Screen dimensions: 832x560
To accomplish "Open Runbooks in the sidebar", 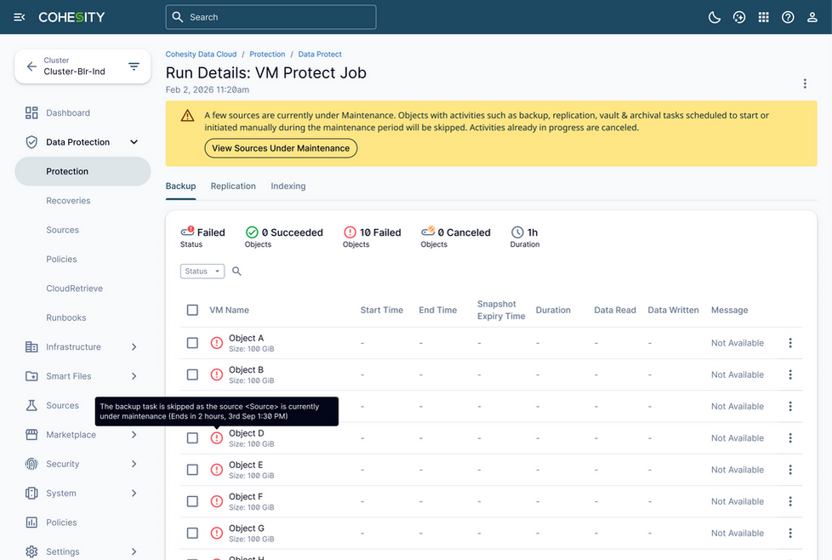I will pyautogui.click(x=66, y=317).
